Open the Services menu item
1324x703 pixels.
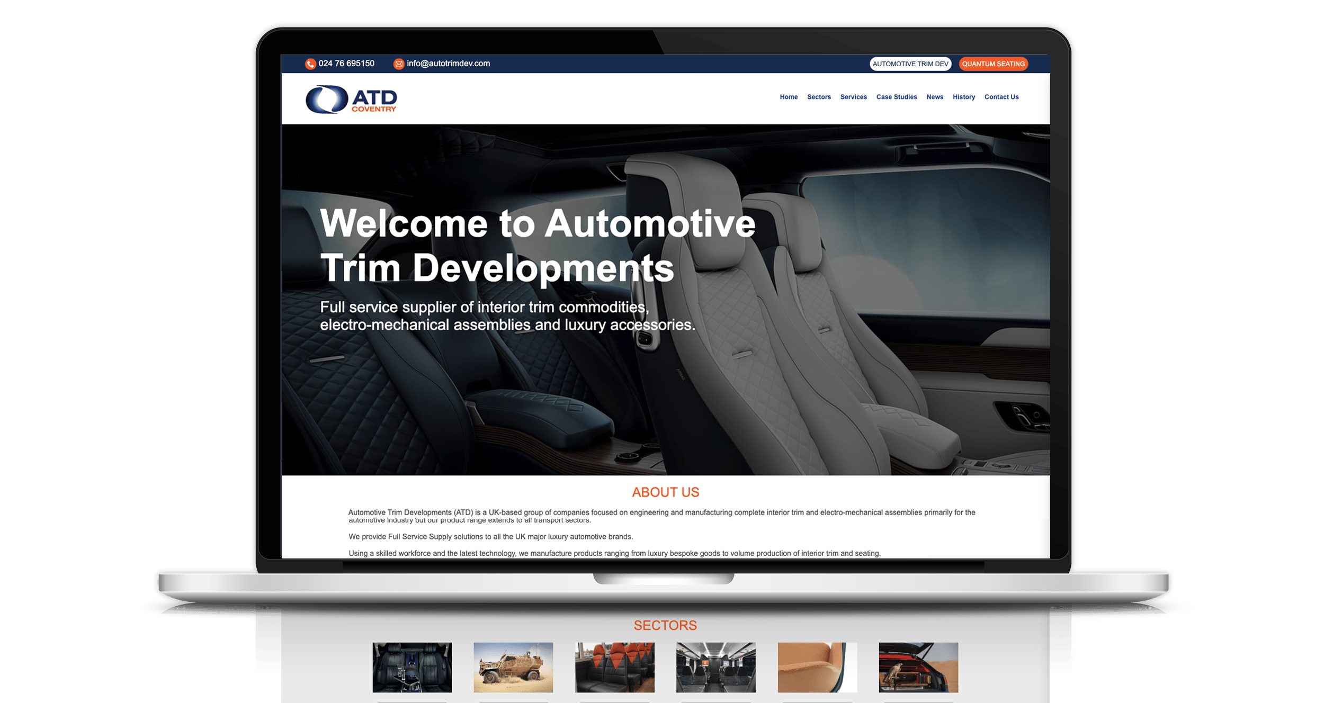point(853,97)
